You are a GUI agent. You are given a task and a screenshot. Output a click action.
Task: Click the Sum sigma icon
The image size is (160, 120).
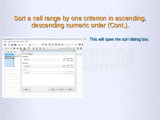(x=11, y=52)
